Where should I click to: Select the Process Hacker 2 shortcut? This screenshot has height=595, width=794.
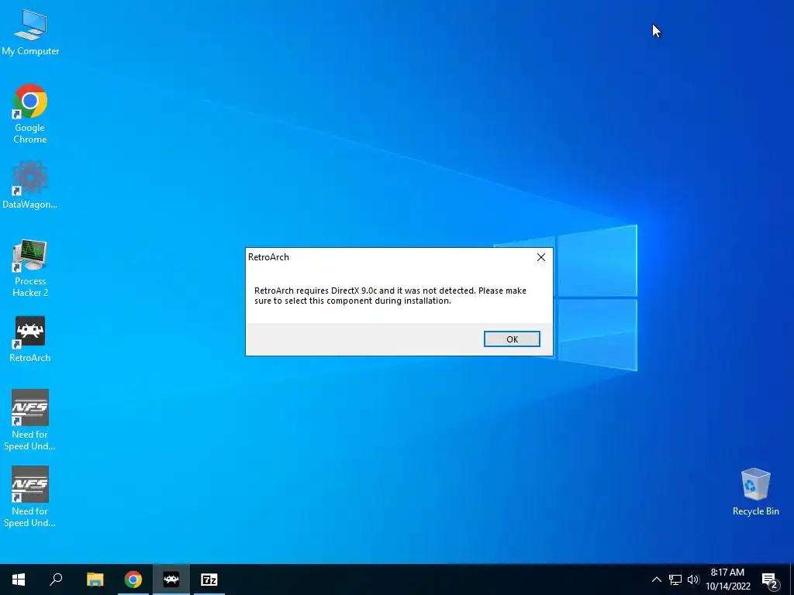coord(30,268)
